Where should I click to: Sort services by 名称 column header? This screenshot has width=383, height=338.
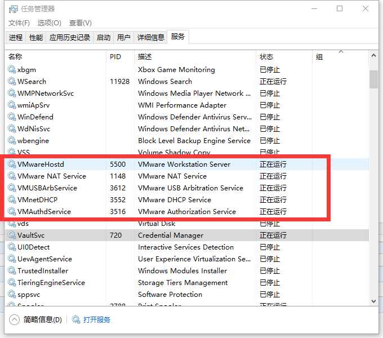tap(55, 57)
